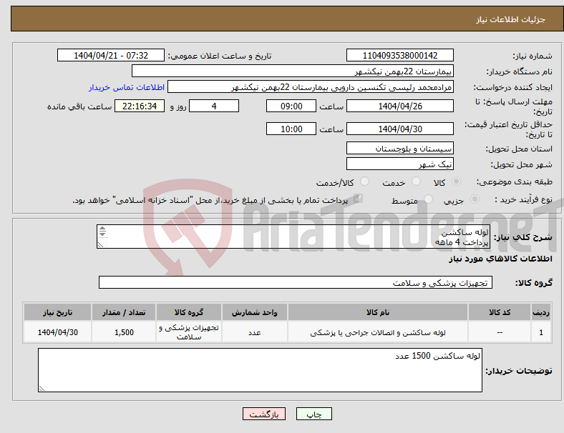Screen dimensions: 564x433
Task: Open the اطلاعات تماس خریدار link
Action: (127, 87)
